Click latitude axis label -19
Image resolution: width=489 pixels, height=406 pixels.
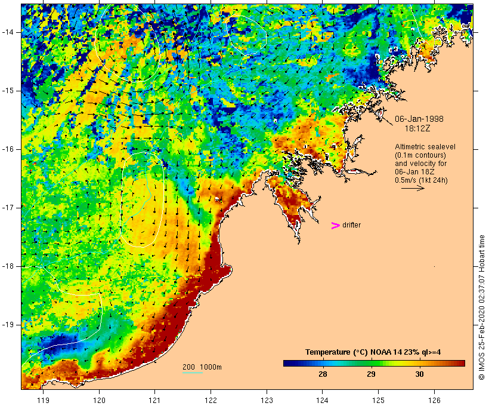click(x=8, y=325)
